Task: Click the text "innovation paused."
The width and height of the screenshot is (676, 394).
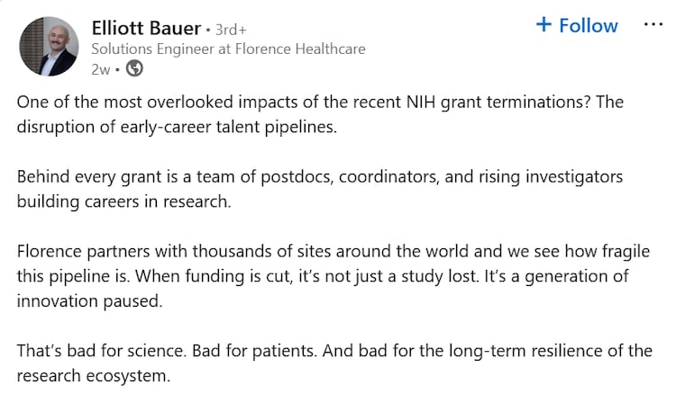Action: pyautogui.click(x=88, y=300)
